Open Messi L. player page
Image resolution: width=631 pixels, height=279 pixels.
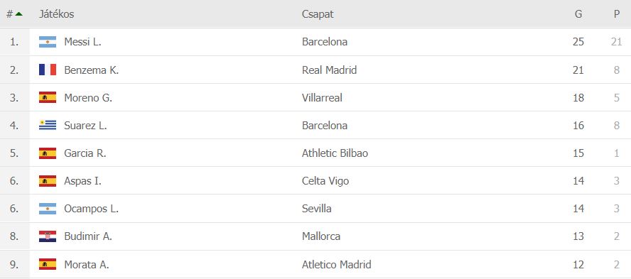click(82, 42)
